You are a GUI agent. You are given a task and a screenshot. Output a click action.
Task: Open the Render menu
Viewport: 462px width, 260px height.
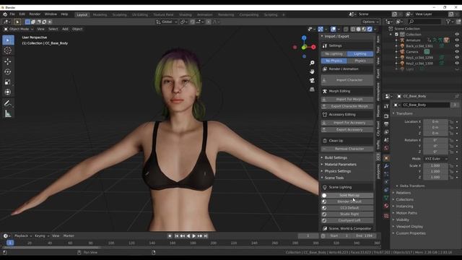35,14
